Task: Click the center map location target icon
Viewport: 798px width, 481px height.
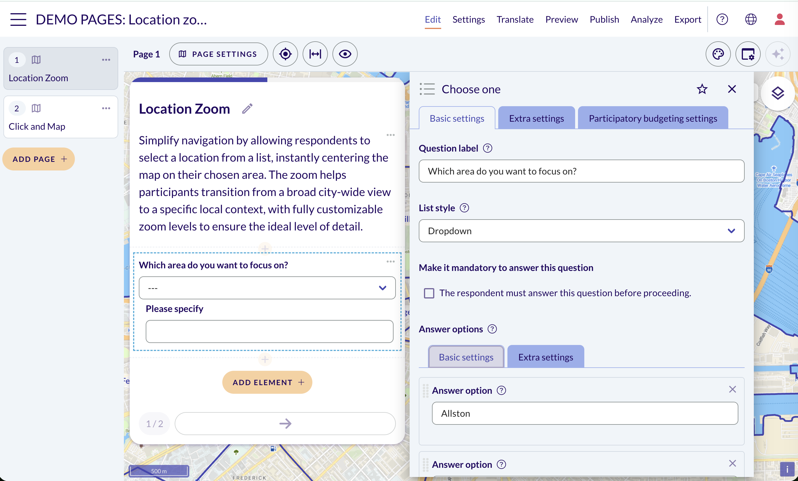Action: coord(285,54)
